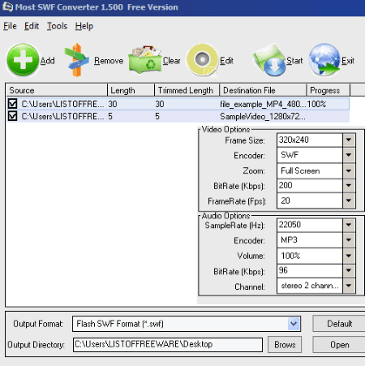Expand the FrameRate 20 dropdown
Viewport: 365px width, 366px height.
tap(349, 200)
